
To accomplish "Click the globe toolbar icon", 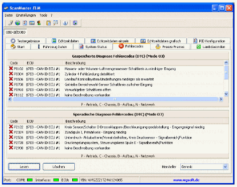I will click(18, 23).
